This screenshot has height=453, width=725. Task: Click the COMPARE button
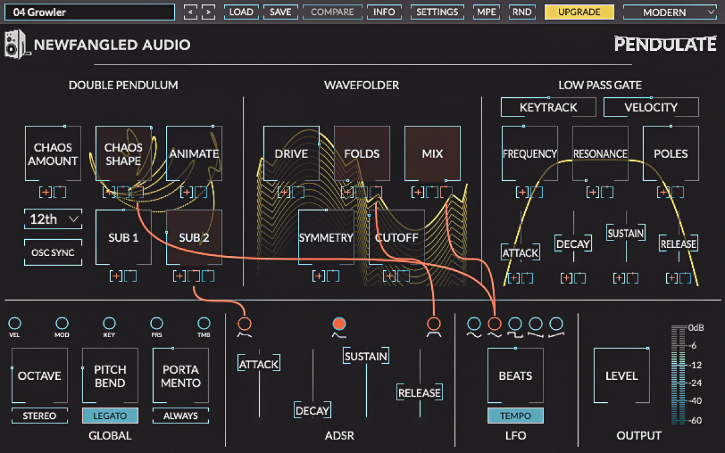pos(332,12)
